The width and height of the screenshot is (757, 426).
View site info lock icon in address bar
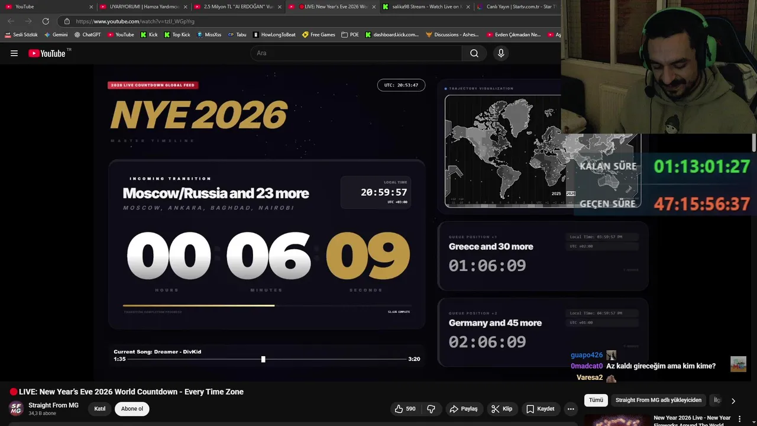pos(67,21)
